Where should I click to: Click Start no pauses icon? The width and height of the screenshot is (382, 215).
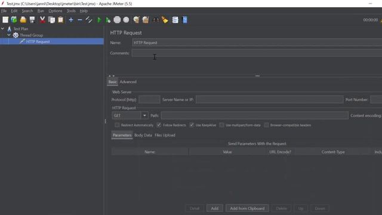pyautogui.click(x=108, y=20)
